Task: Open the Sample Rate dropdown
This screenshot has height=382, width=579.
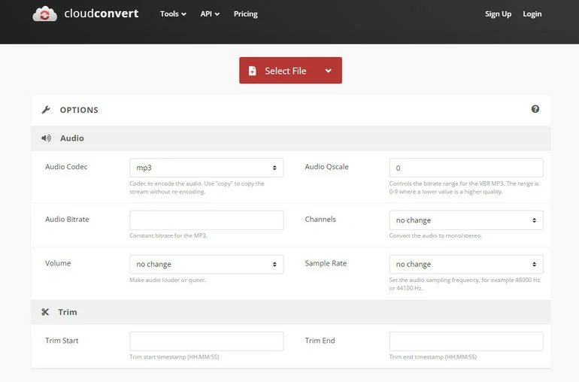Action: pyautogui.click(x=466, y=264)
